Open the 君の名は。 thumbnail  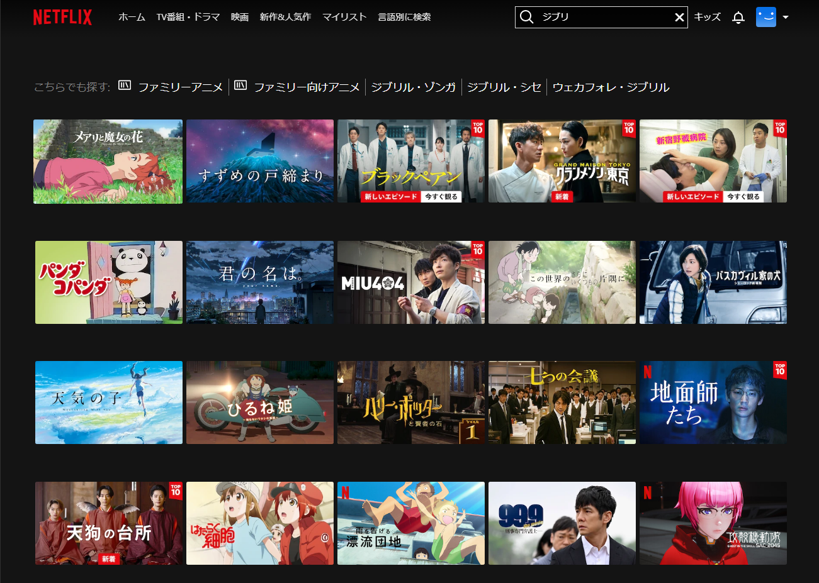click(260, 282)
